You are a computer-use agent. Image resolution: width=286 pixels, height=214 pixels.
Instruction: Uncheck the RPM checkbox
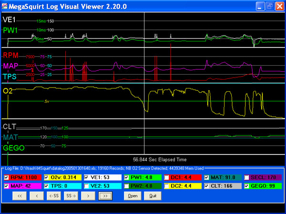pos(6,177)
